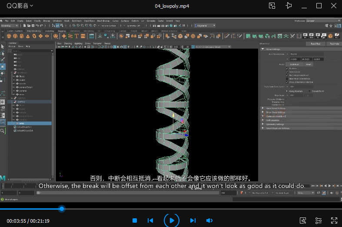The height and width of the screenshot is (227, 342).
Task: Toggle the Show Orientation Handle checkbox
Action: (x=287, y=82)
